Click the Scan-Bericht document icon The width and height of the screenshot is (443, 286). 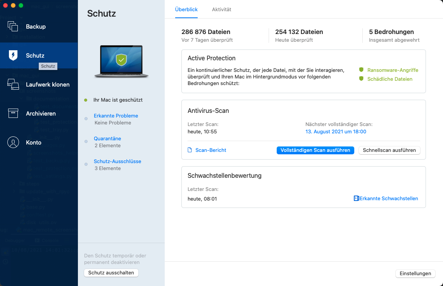[x=190, y=150]
